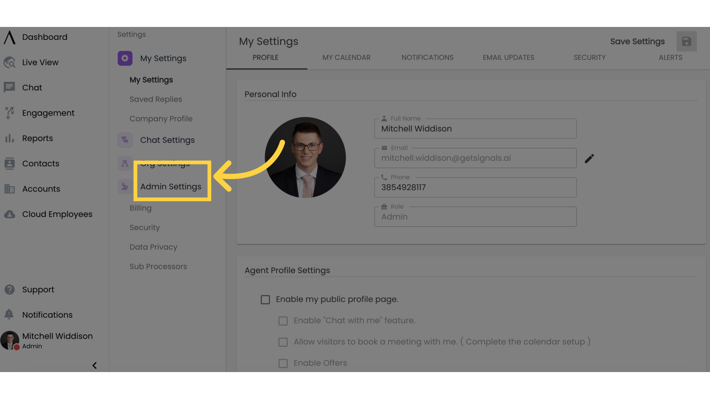Click the Role field showing Admin
This screenshot has width=710, height=399.
[x=475, y=217]
